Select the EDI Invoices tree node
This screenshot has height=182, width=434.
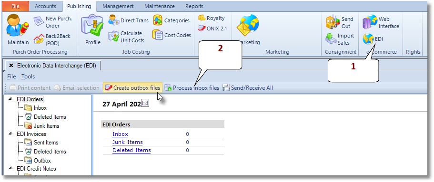pyautogui.click(x=31, y=134)
